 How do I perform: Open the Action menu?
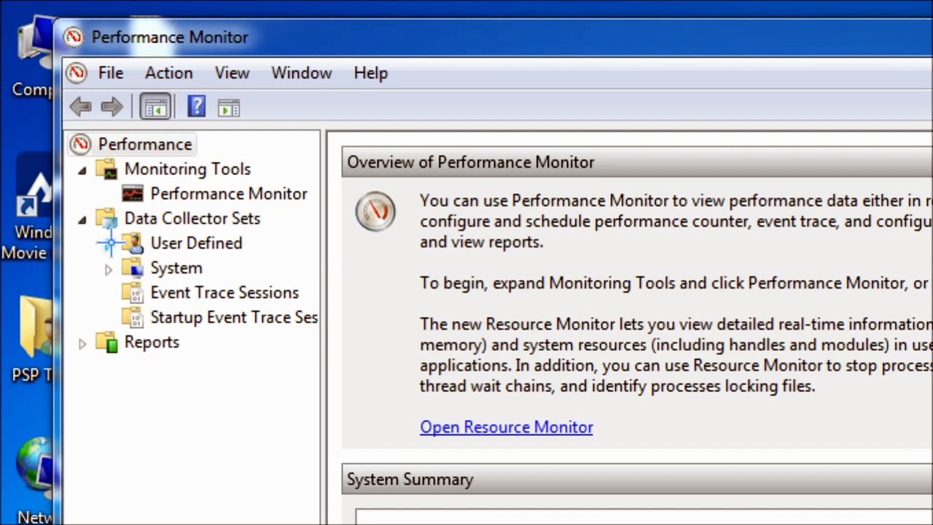[x=168, y=73]
